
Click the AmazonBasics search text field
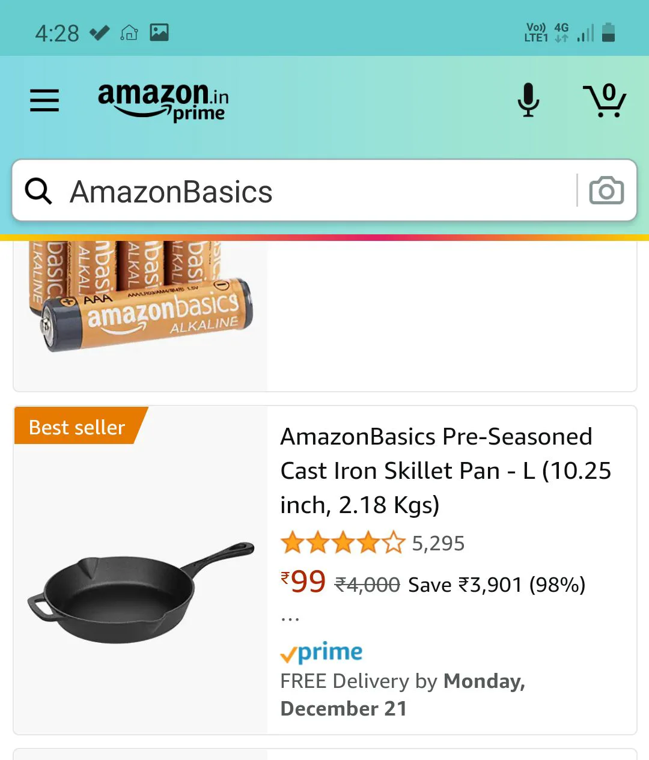click(x=312, y=192)
